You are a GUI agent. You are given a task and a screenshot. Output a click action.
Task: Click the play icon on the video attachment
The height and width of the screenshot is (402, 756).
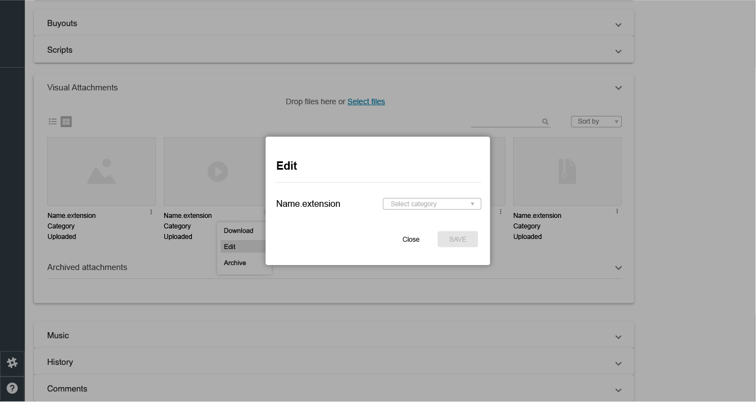coord(218,171)
